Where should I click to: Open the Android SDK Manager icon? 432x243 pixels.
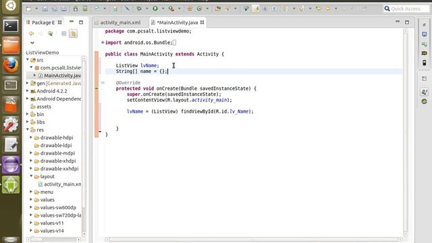[x=76, y=9]
